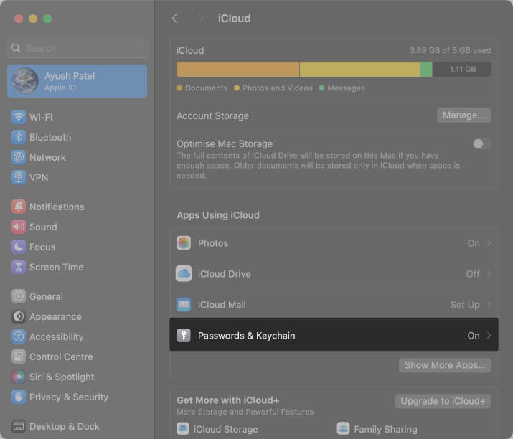
Task: Select the Desktop & Dock icon
Action: (19, 426)
